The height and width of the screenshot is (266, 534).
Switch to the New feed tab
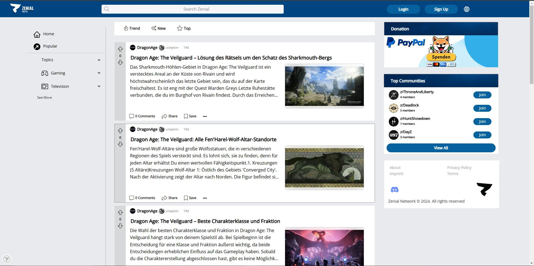tap(158, 28)
